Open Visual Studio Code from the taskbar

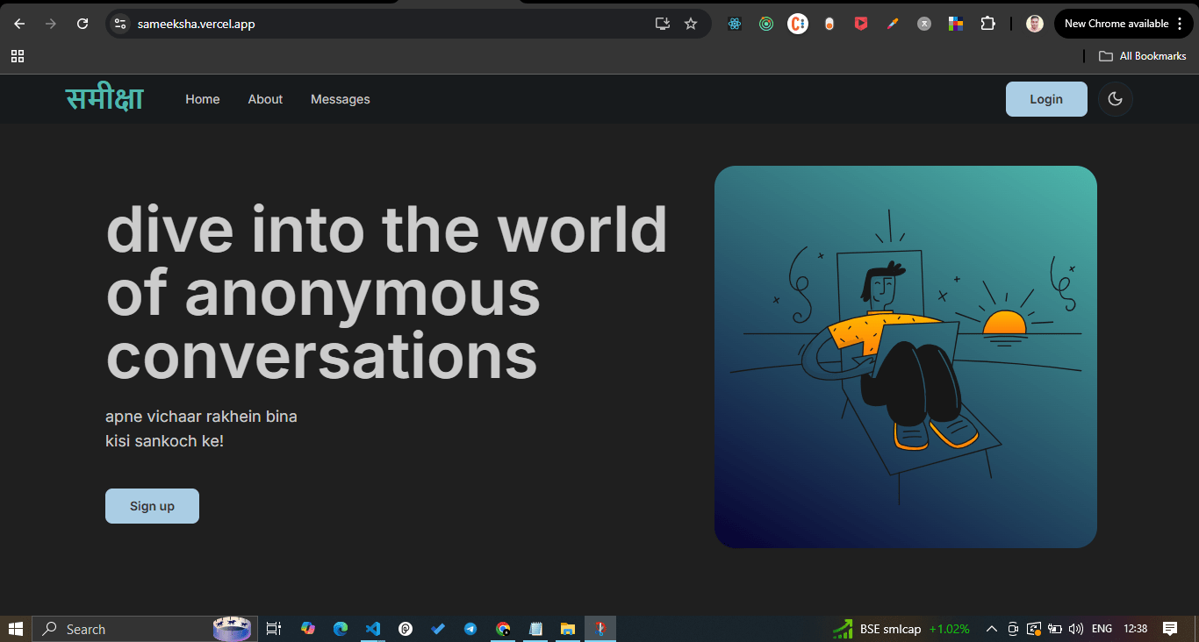point(373,629)
